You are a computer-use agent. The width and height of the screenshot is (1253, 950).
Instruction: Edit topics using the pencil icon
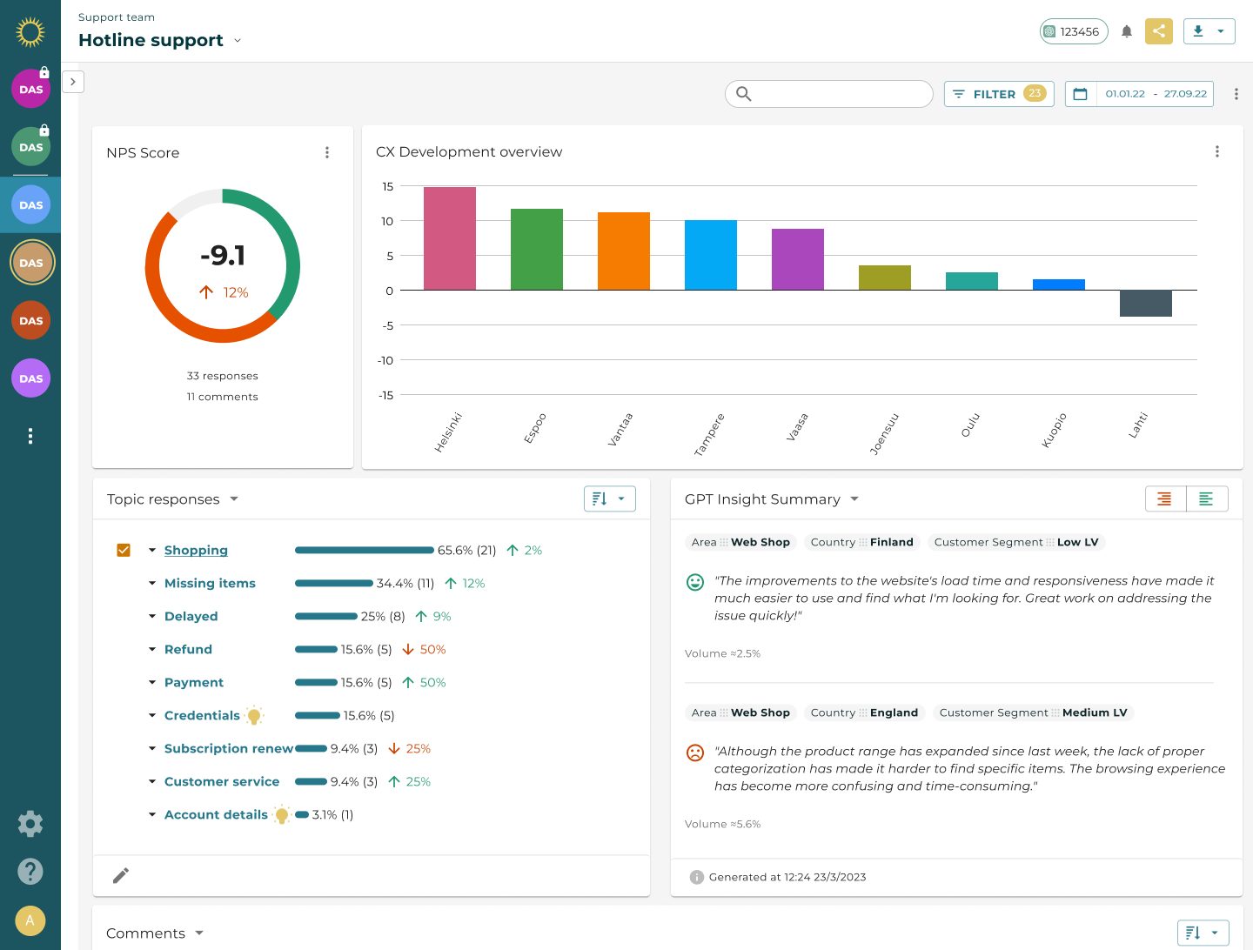click(x=120, y=875)
